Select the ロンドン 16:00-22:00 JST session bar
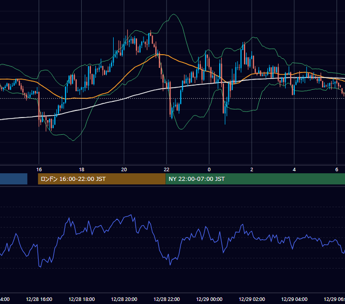The width and height of the screenshot is (345, 304). coord(101,179)
